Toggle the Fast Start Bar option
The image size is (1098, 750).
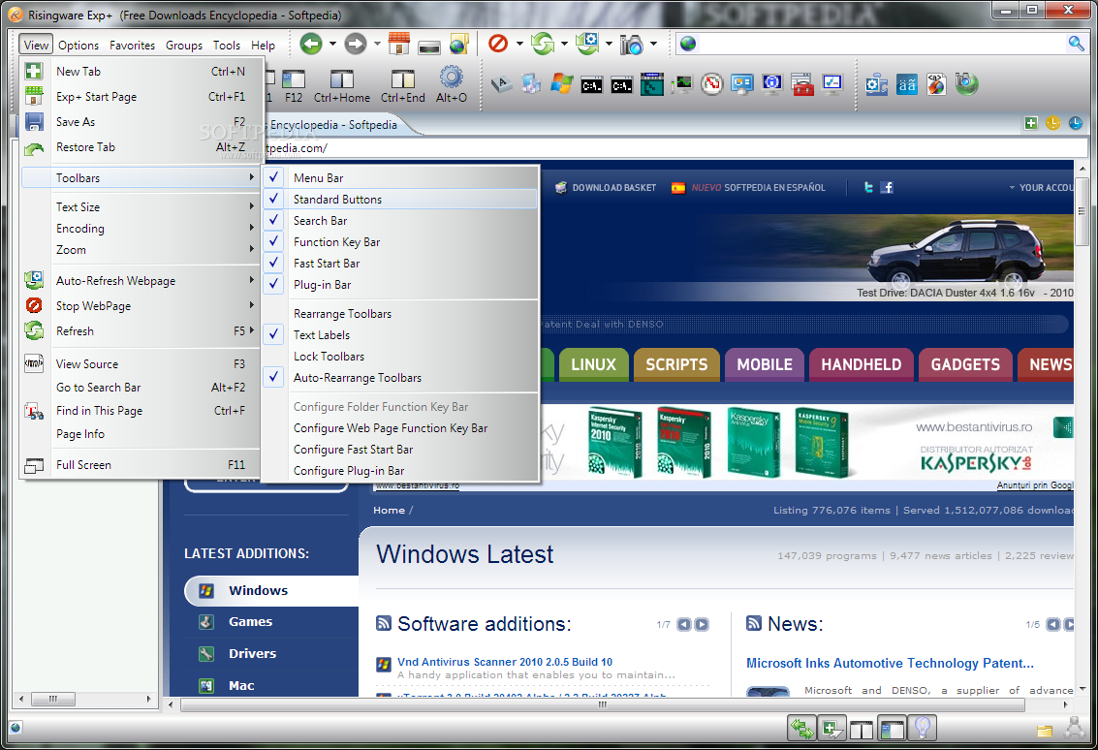click(x=400, y=264)
